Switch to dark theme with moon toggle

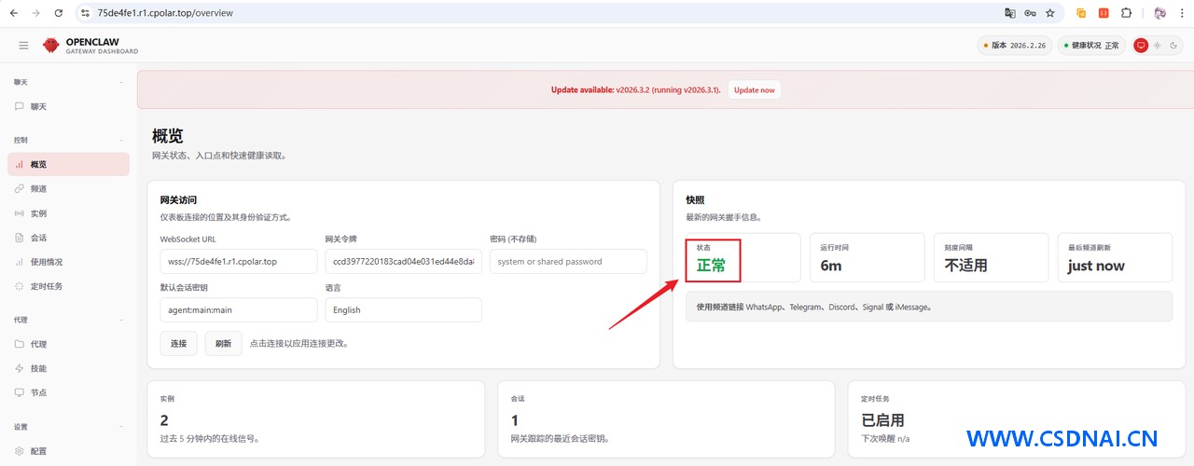point(1172,45)
